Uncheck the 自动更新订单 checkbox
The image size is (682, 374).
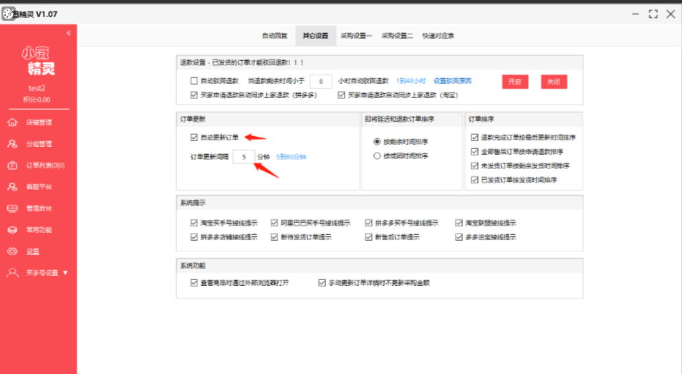(194, 138)
